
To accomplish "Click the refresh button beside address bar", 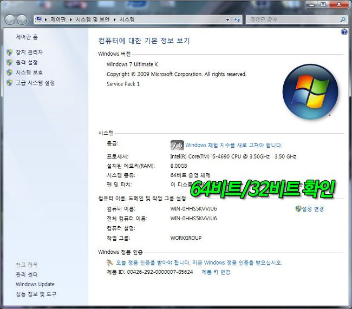I will click(x=237, y=19).
